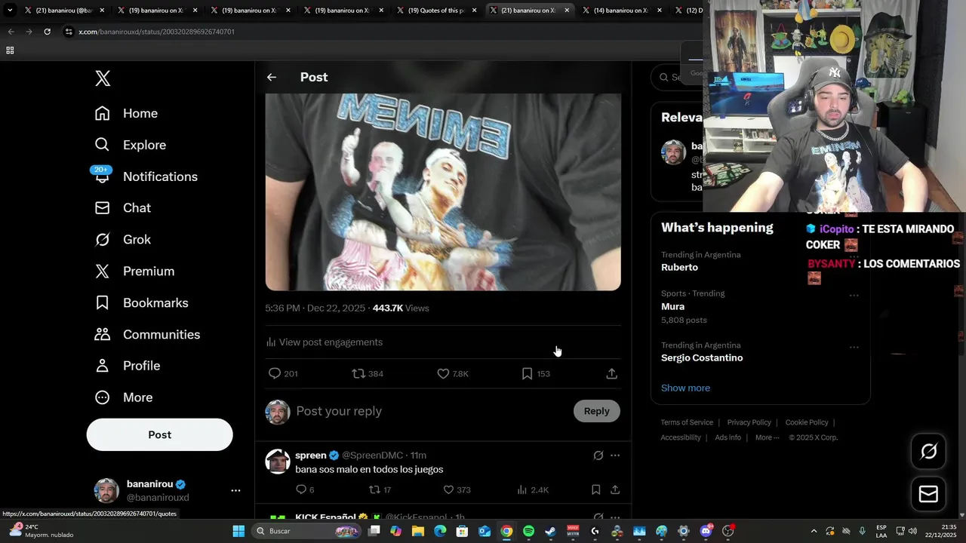This screenshot has height=543, width=966.
Task: Open the floating Grok button
Action: click(x=928, y=452)
